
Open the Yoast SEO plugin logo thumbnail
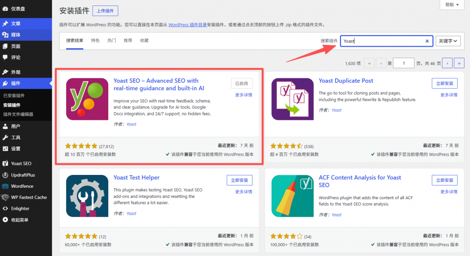point(87,99)
